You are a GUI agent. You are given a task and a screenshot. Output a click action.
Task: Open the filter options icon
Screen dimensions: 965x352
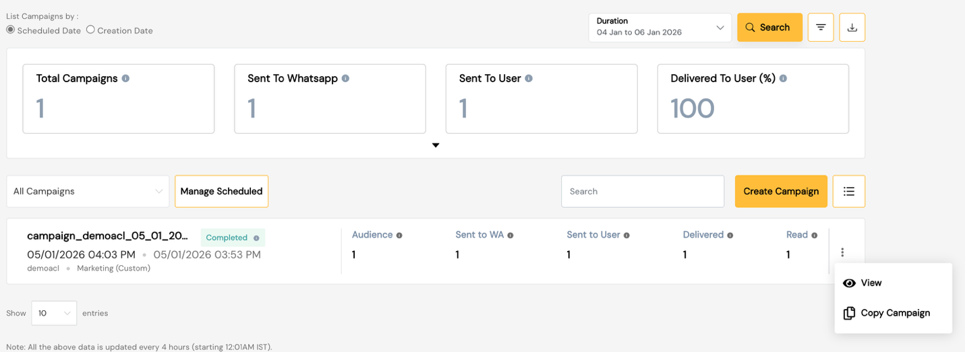pos(821,28)
